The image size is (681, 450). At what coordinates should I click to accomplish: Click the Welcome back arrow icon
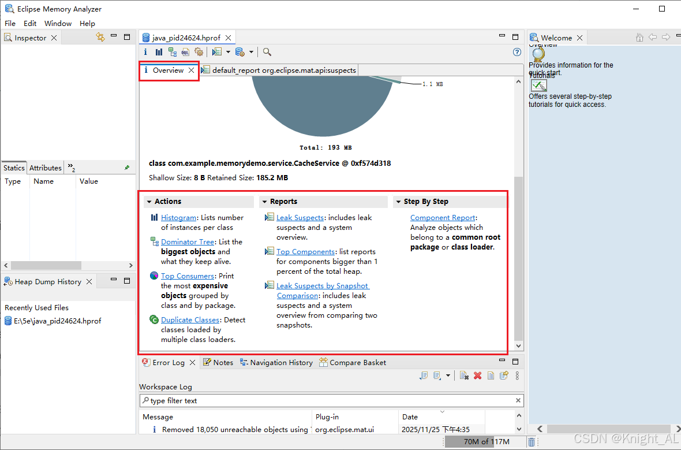(652, 38)
